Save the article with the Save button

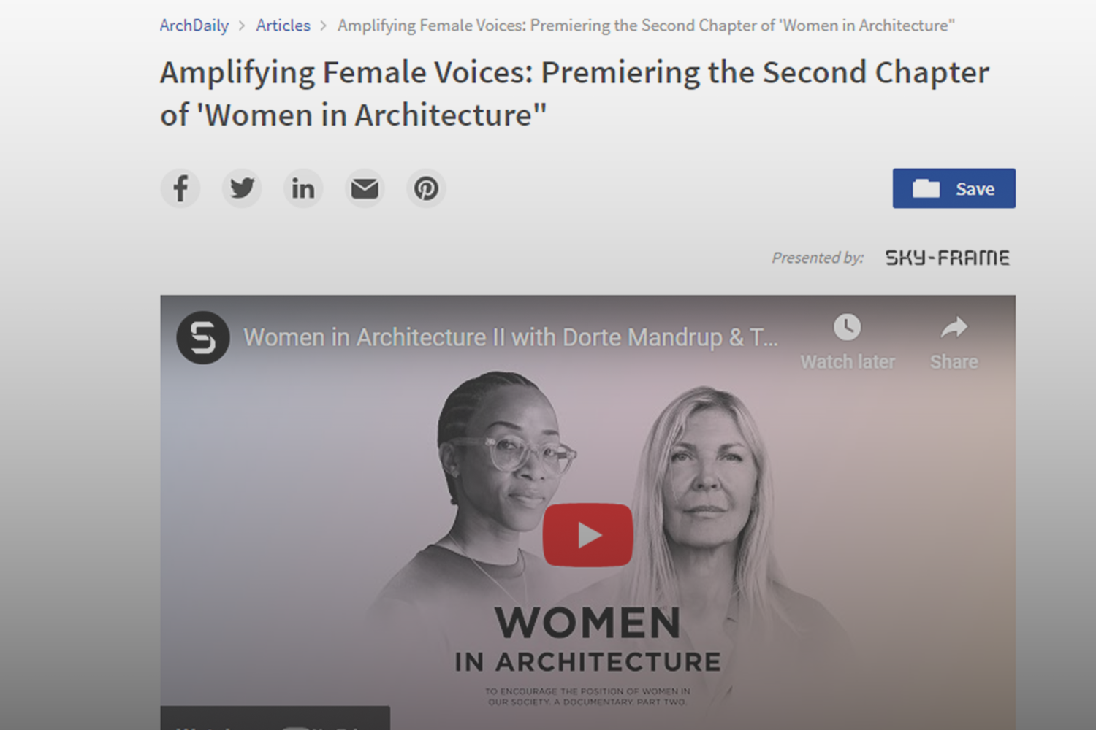[x=954, y=188]
